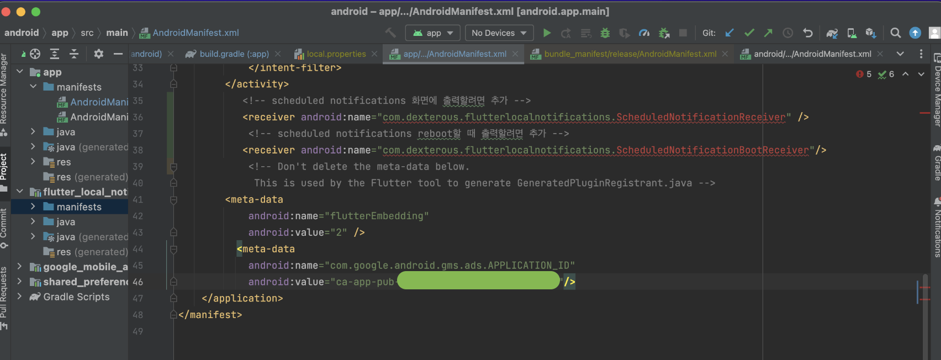Click the Apply Changes and Restart Activity icon

566,33
